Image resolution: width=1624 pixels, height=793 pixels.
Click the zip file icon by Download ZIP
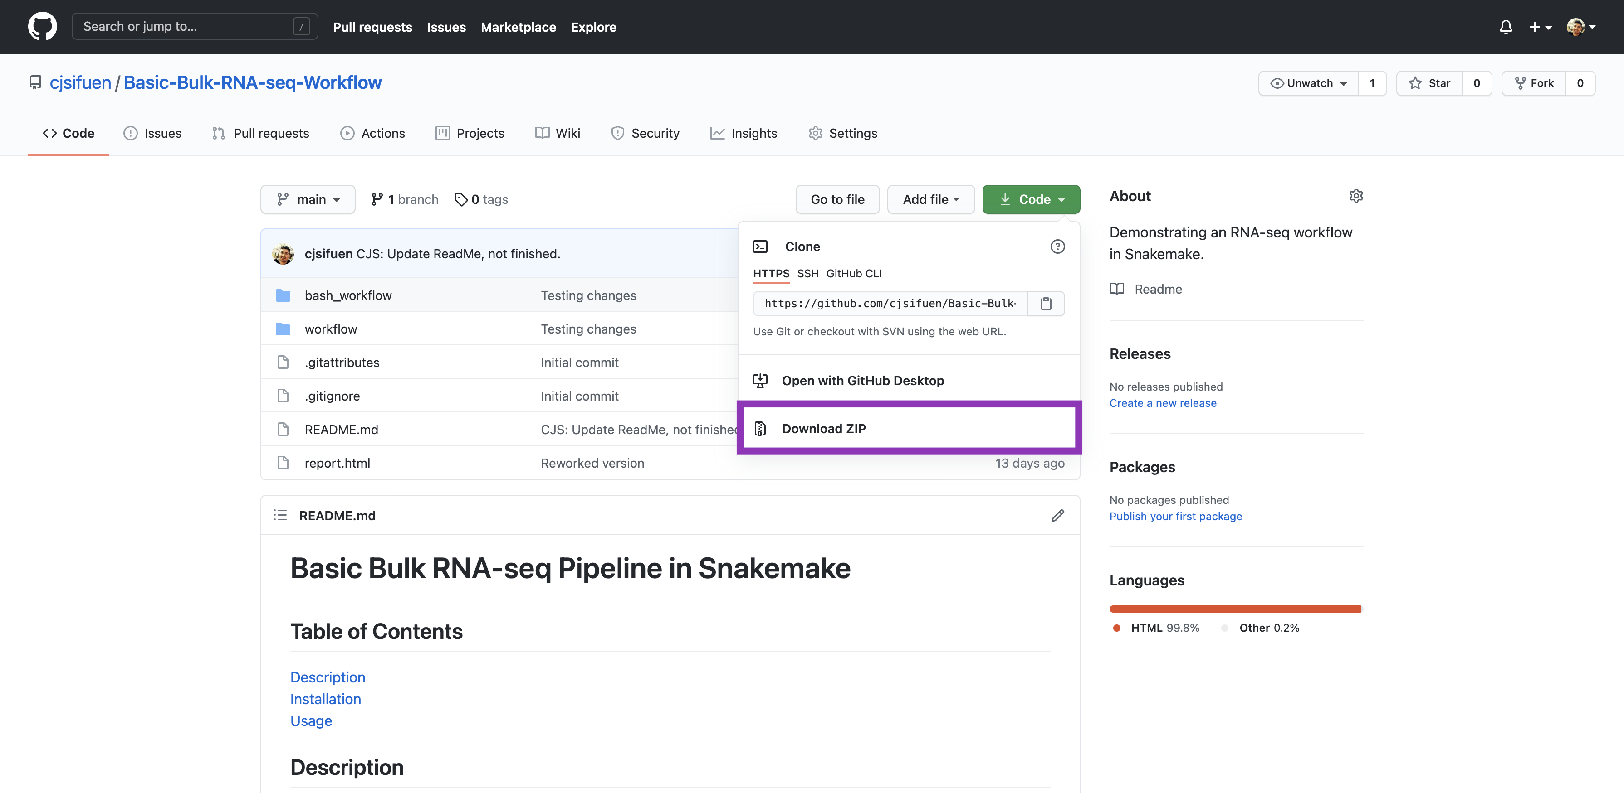pyautogui.click(x=760, y=428)
